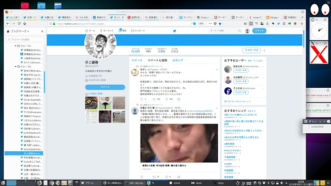
Task: Switch to the Emacs browser tab
Action: (204, 17)
